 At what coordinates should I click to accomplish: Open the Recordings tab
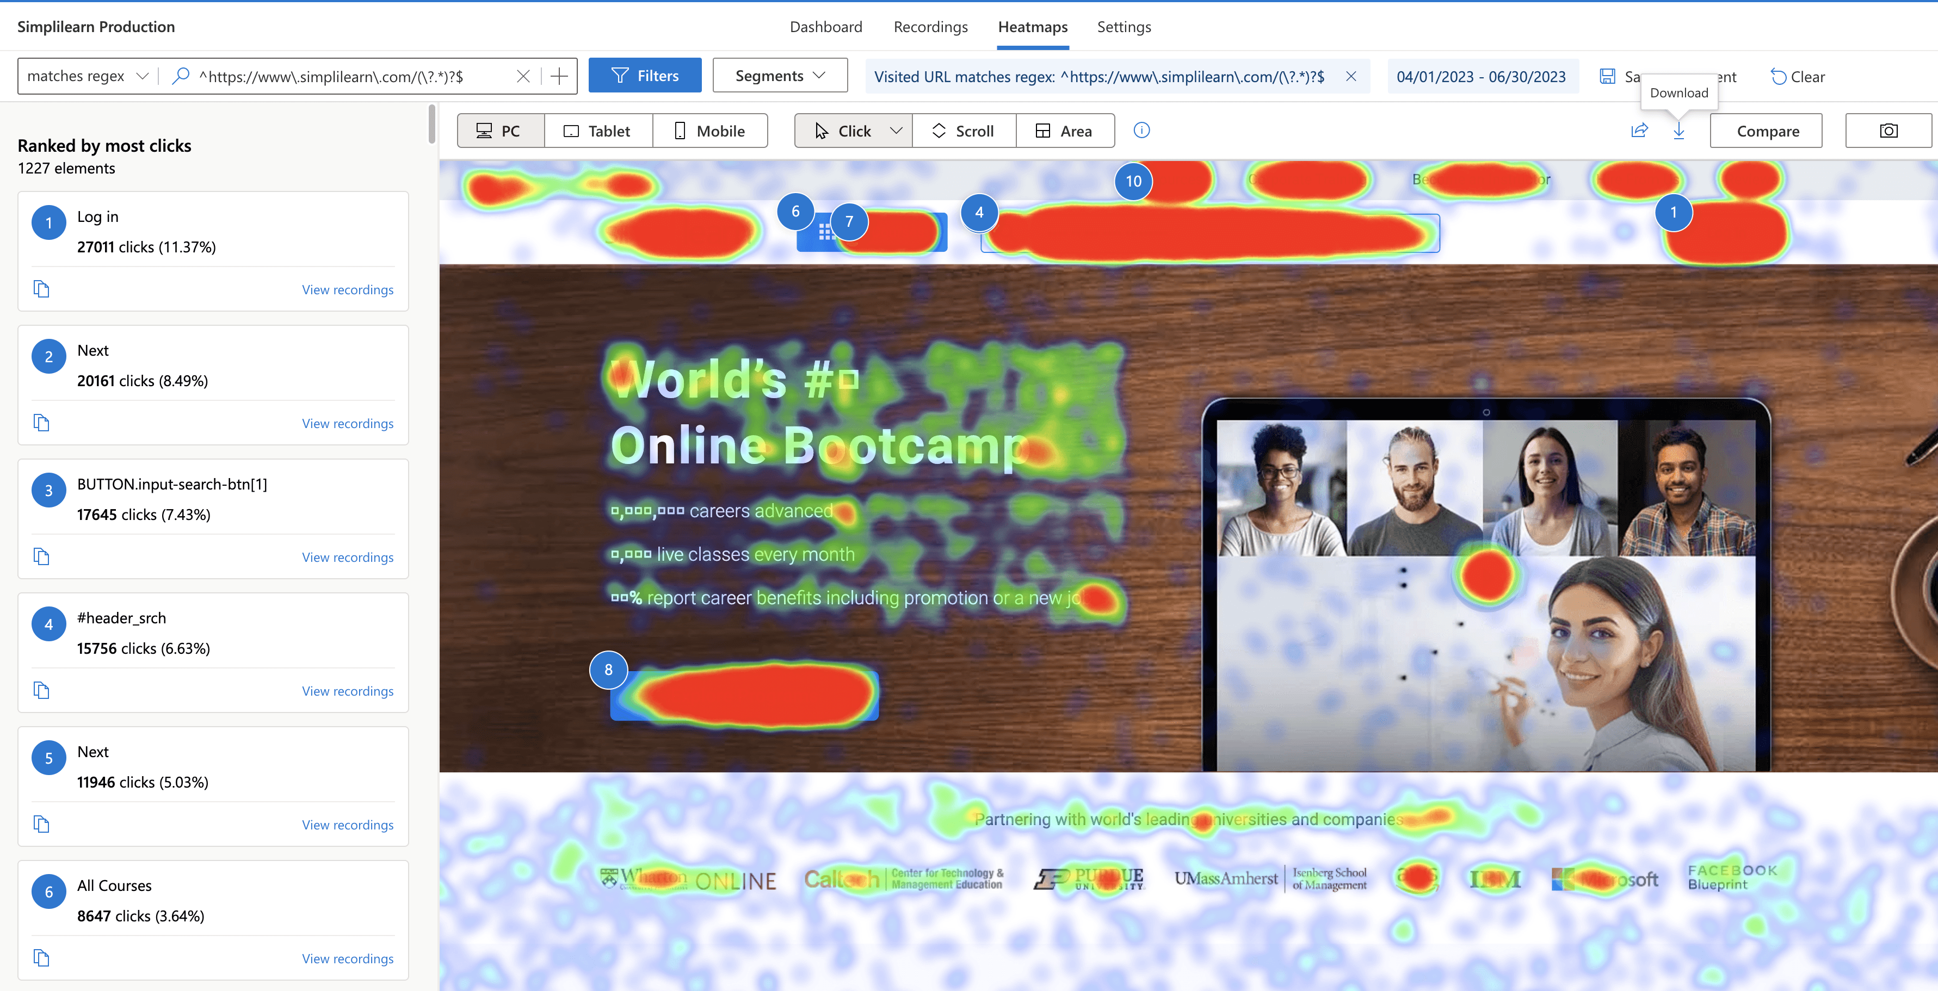pyautogui.click(x=930, y=27)
